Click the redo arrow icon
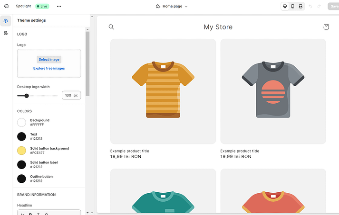Image resolution: width=339 pixels, height=215 pixels. (319, 6)
